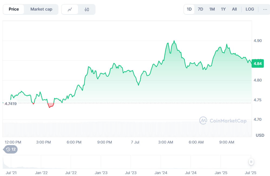Screen dimensions: 270x176
Task: Switch to candlestick chart view
Action: [87, 9]
